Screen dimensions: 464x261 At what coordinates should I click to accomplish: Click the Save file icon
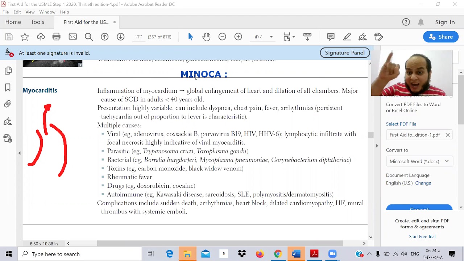[x=9, y=37]
